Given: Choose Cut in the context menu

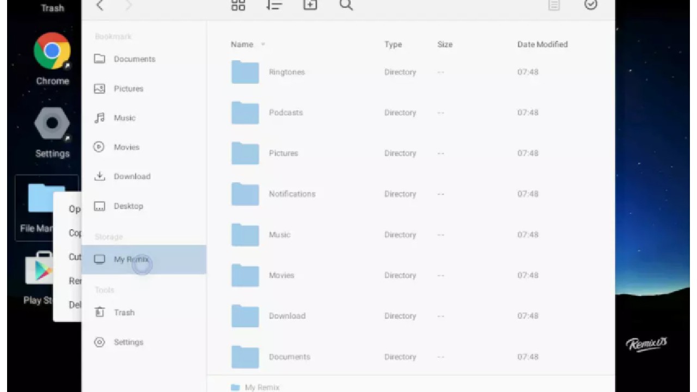Looking at the screenshot, I should (x=74, y=257).
